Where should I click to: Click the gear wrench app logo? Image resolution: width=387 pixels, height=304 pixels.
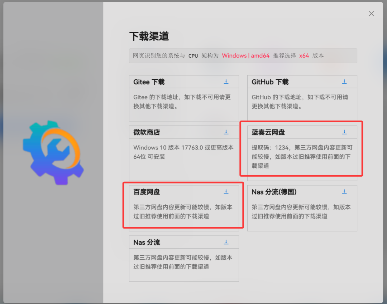point(53,152)
